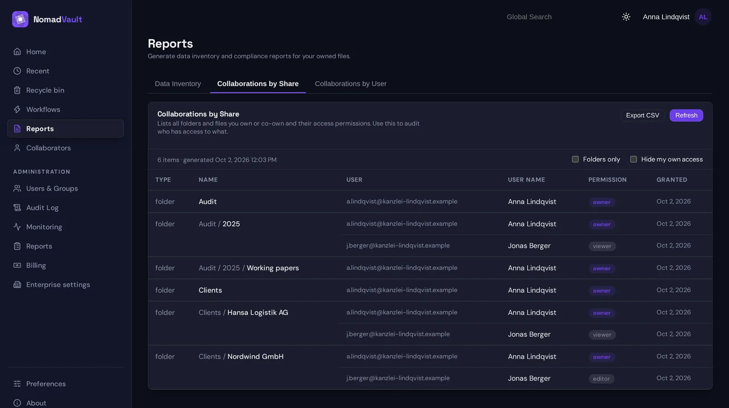The image size is (729, 408).
Task: Open About via the info icon
Action: click(17, 403)
